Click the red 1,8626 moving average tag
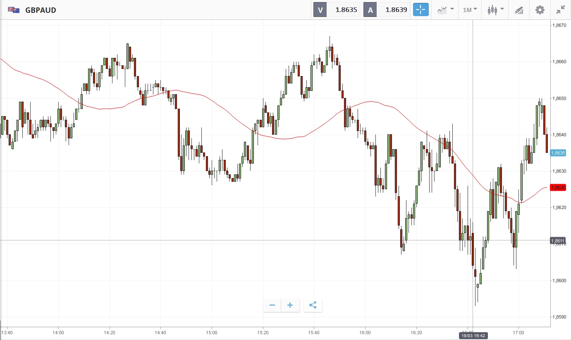The image size is (571, 340). pyautogui.click(x=558, y=188)
